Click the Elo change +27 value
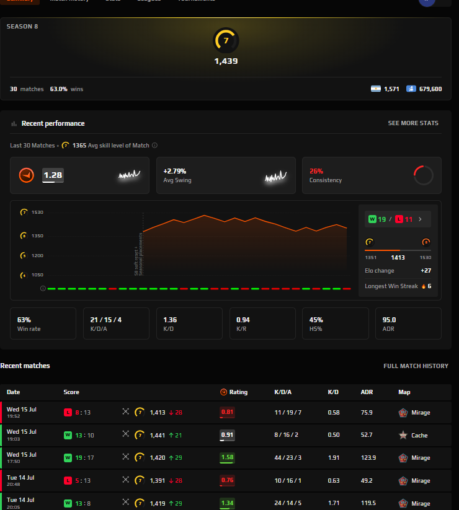The height and width of the screenshot is (510, 459). (426, 271)
